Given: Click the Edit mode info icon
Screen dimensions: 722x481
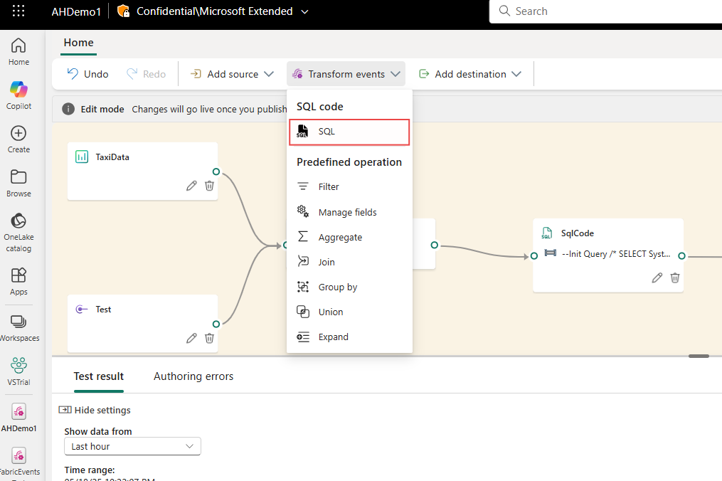Looking at the screenshot, I should (68, 109).
